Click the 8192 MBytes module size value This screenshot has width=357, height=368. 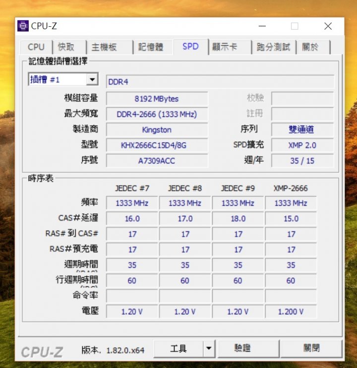click(157, 99)
